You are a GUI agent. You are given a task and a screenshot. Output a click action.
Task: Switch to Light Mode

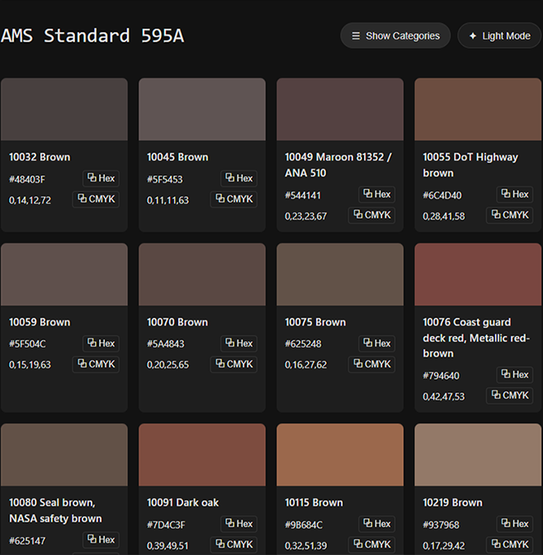point(499,36)
